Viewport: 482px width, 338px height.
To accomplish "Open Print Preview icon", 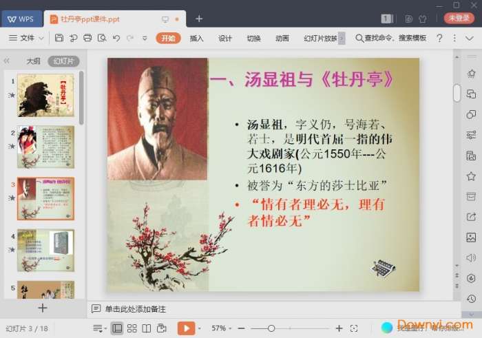I will click(102, 38).
